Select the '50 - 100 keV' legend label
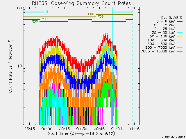Image resolution: width=186 pixels, height=139 pixels. pyautogui.click(x=162, y=36)
